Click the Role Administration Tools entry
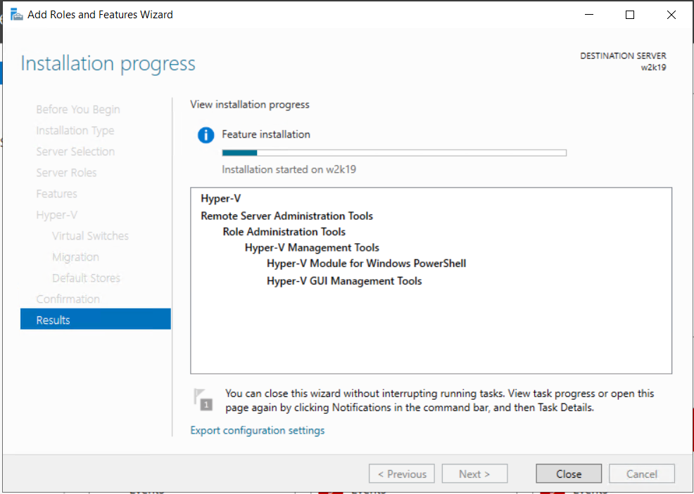The image size is (694, 494). [x=284, y=232]
